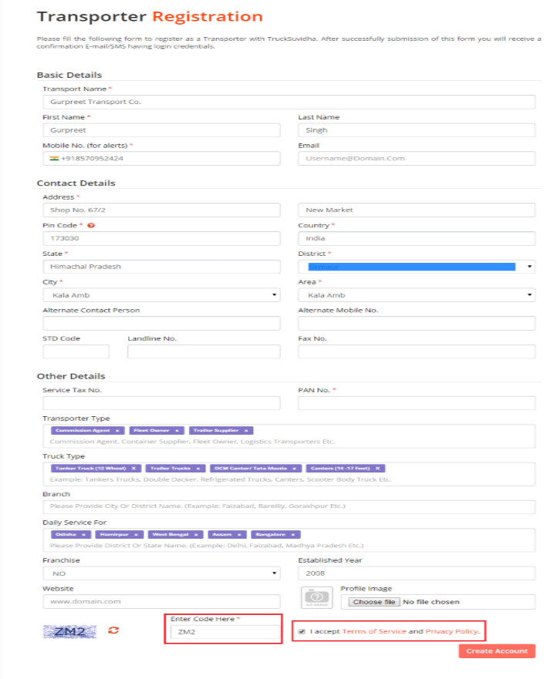Expand the Area dropdown
The image size is (547, 679).
pos(417,295)
